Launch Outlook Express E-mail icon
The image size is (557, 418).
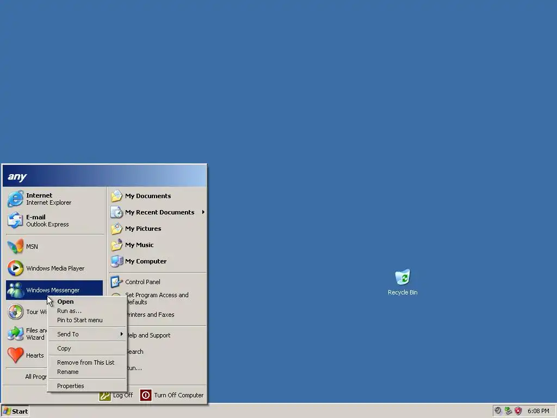pyautogui.click(x=15, y=220)
